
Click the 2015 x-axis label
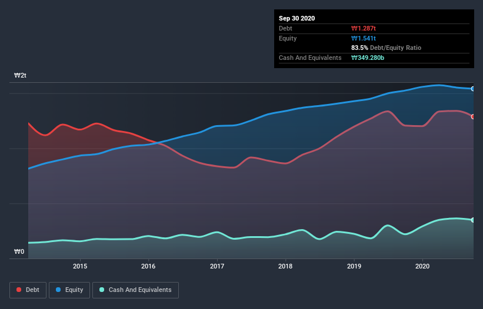(80, 266)
